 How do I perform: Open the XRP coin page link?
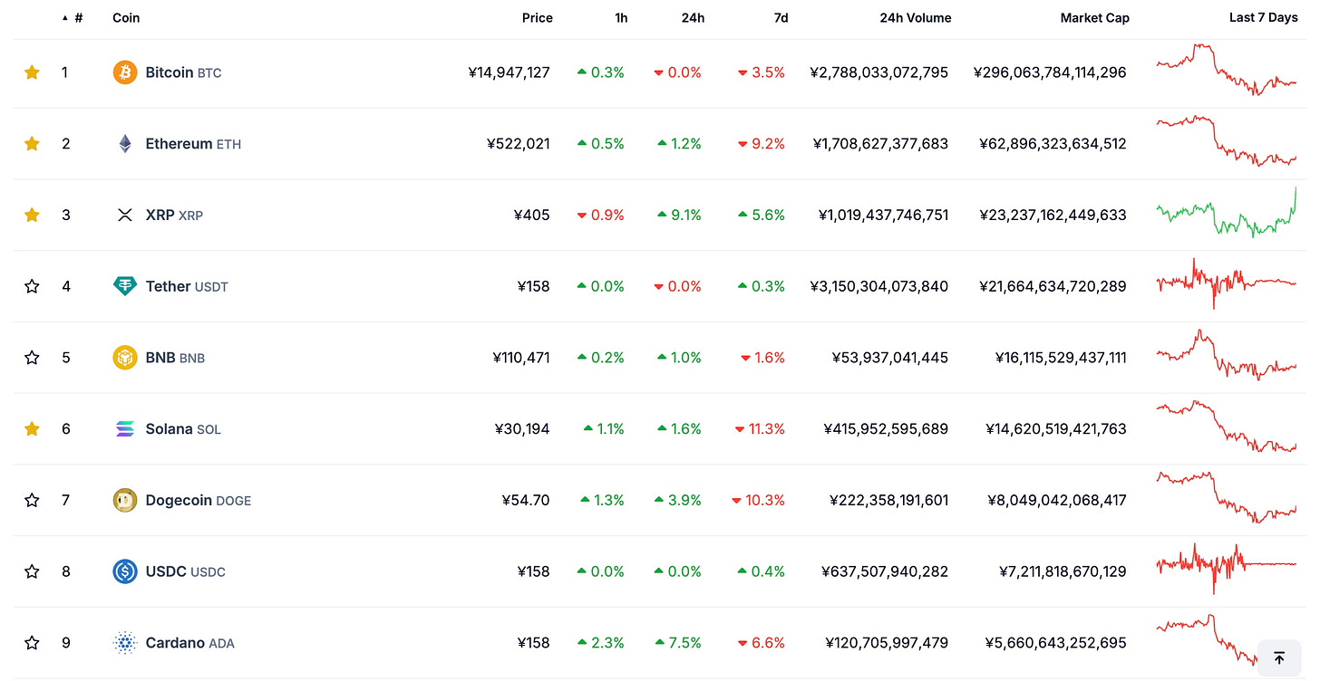click(x=174, y=216)
